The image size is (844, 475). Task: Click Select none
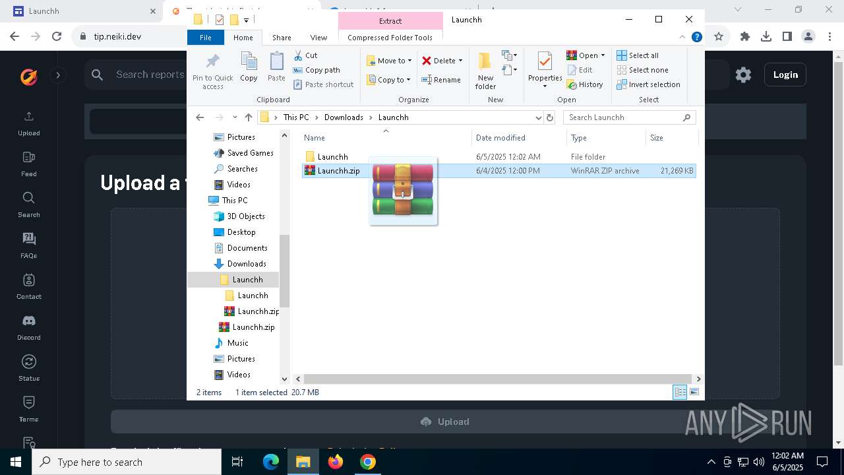(642, 70)
